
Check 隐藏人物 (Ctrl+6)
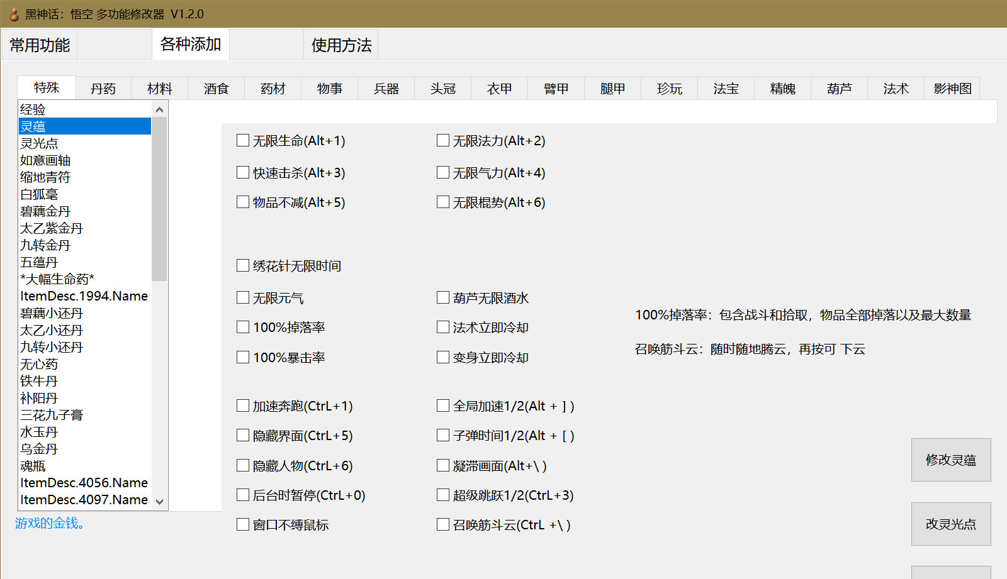pos(243,465)
